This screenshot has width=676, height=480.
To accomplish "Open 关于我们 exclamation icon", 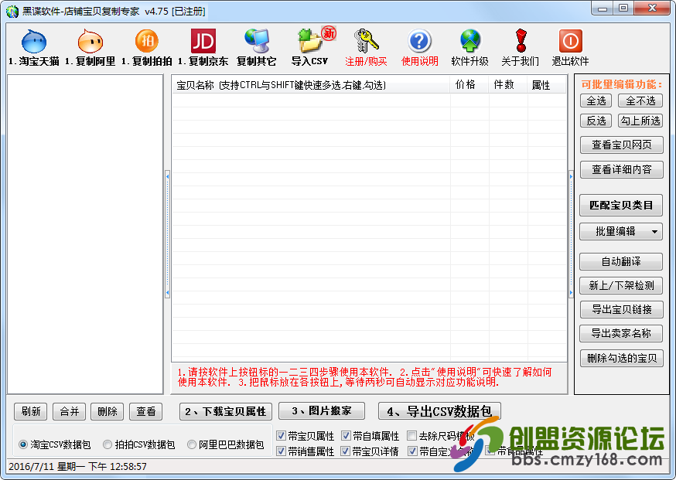I will pyautogui.click(x=521, y=41).
